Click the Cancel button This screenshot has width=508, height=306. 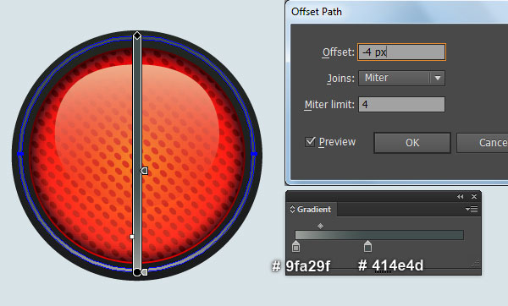pyautogui.click(x=483, y=143)
